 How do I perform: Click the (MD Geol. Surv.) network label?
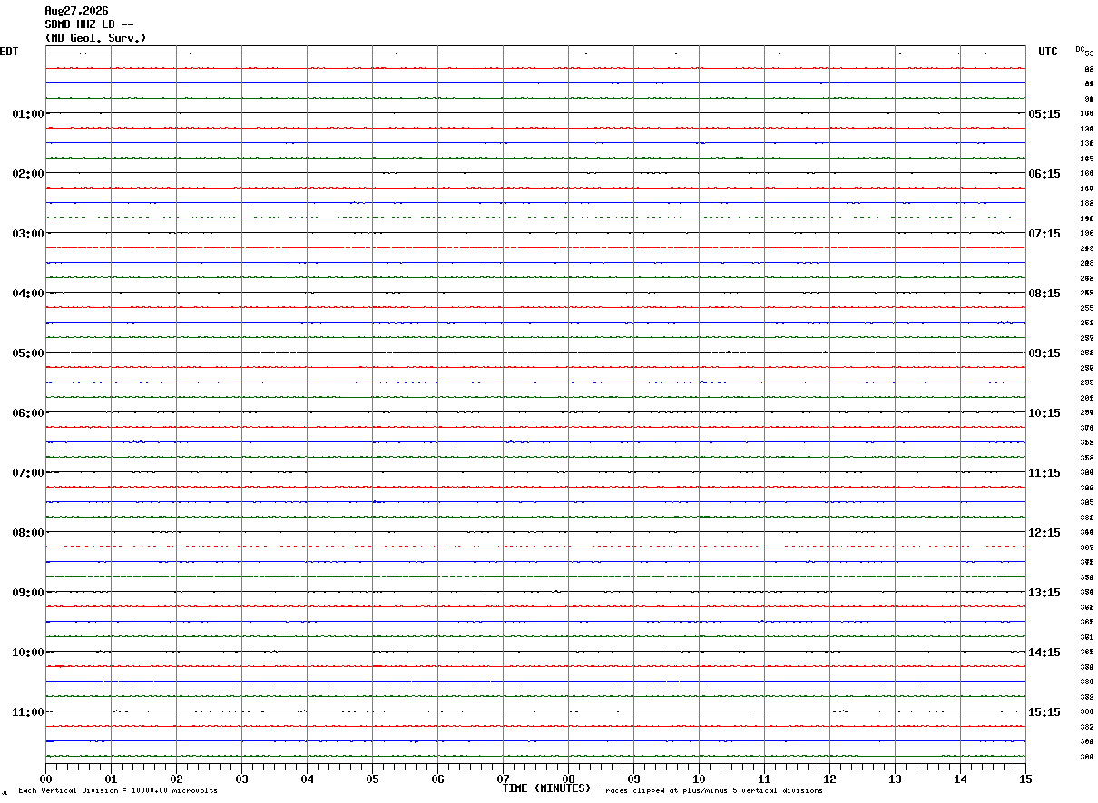(95, 38)
